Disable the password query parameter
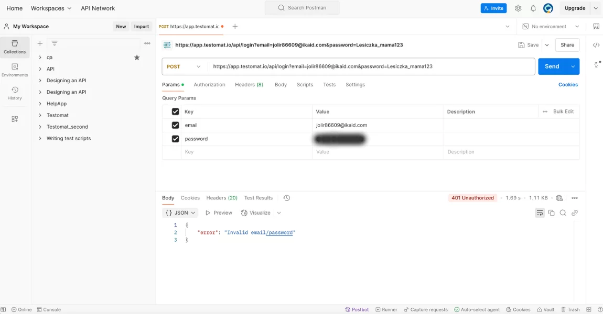Screen dimensions: 603x314 [x=175, y=139]
